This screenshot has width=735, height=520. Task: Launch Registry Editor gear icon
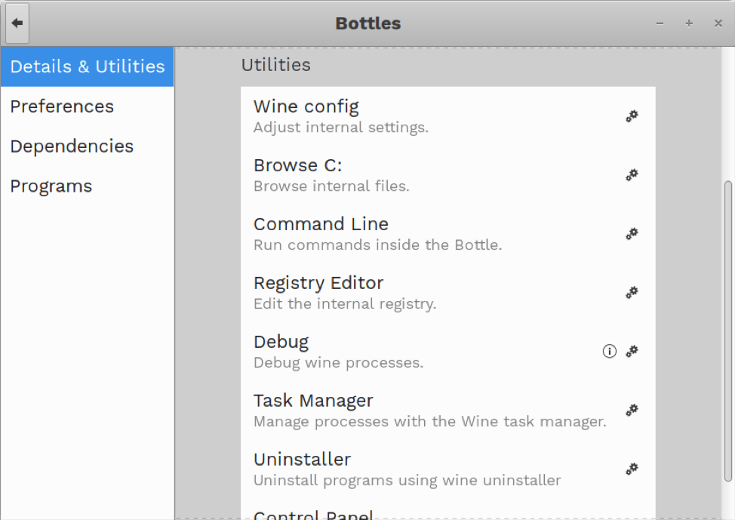(x=632, y=293)
